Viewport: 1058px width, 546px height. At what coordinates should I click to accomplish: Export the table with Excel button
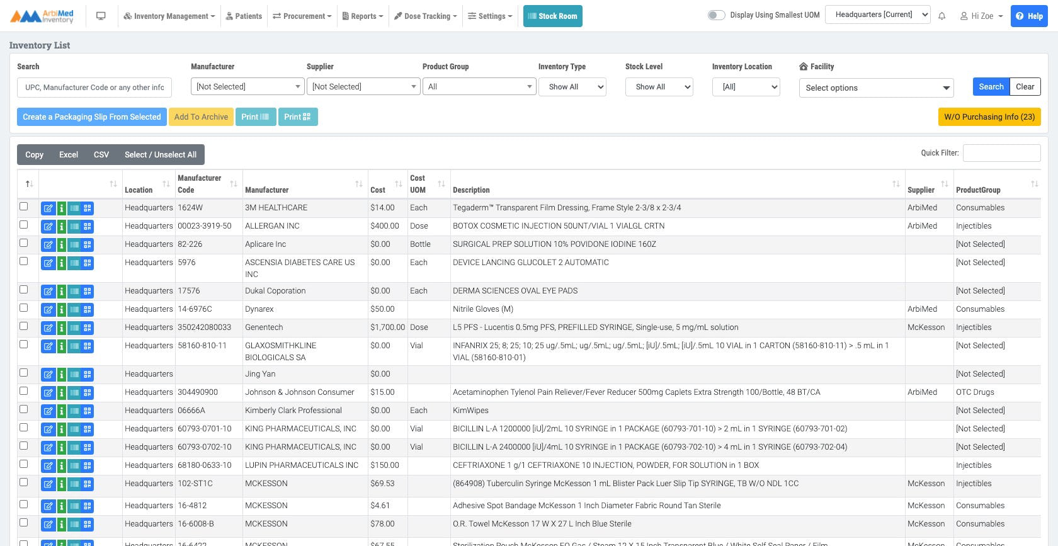tap(69, 155)
